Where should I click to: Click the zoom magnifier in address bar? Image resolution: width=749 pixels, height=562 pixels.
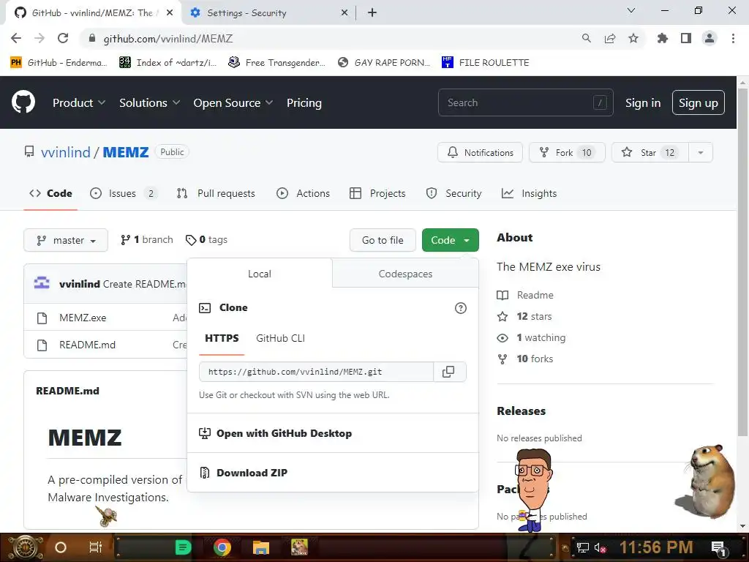pyautogui.click(x=586, y=38)
